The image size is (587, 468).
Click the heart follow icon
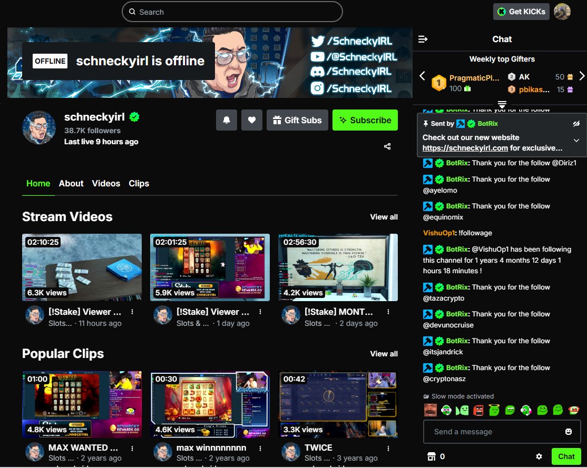pos(252,120)
